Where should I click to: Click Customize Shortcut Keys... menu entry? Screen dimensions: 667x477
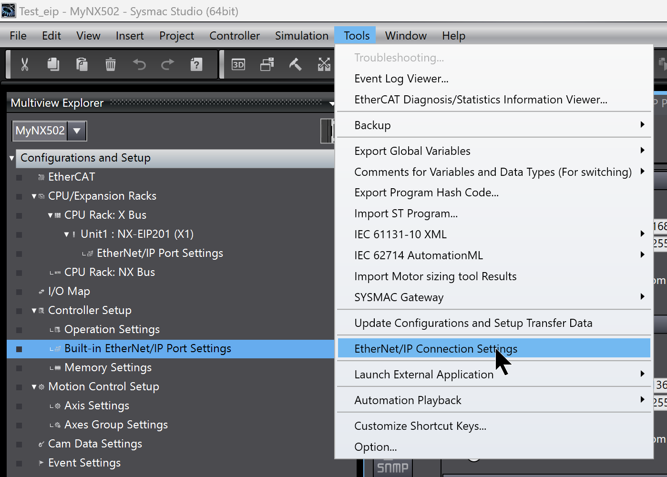tap(420, 426)
